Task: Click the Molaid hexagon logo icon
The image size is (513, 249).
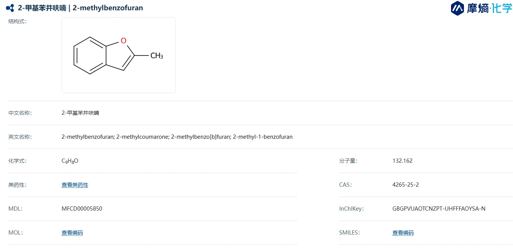Action: tap(457, 8)
